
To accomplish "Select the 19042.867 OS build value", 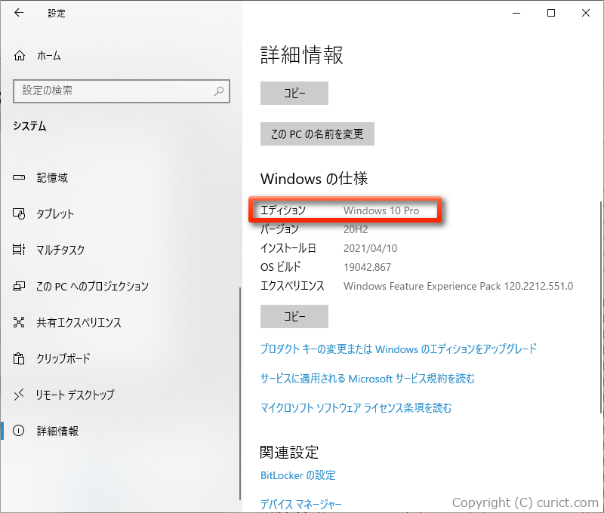I will [x=367, y=267].
